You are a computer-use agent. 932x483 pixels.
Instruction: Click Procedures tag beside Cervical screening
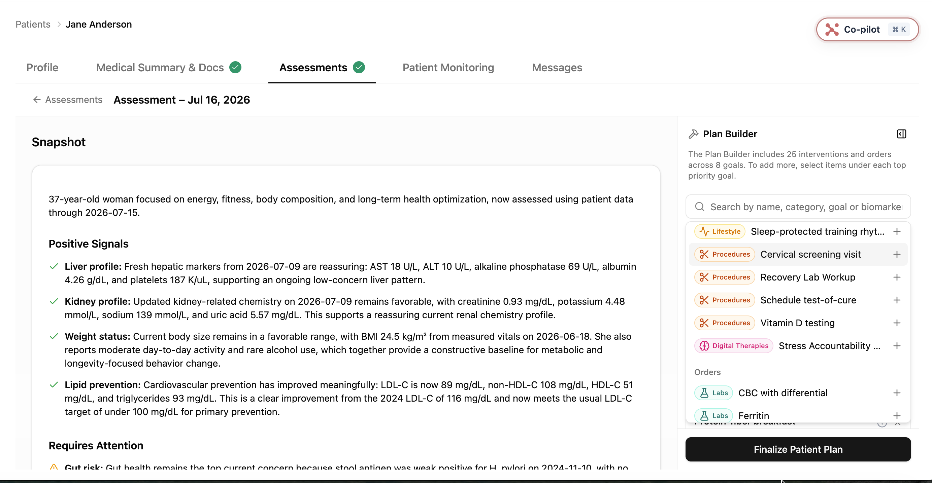click(x=725, y=254)
